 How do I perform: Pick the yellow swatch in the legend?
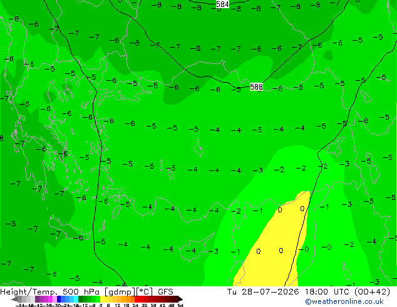tap(102, 299)
